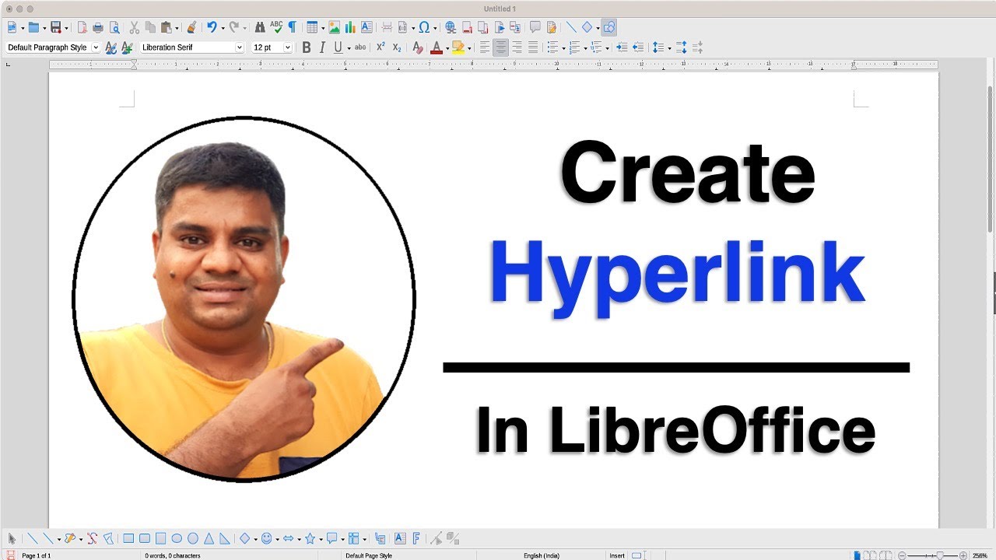Insert page break icon
The height and width of the screenshot is (560, 996).
click(x=387, y=27)
